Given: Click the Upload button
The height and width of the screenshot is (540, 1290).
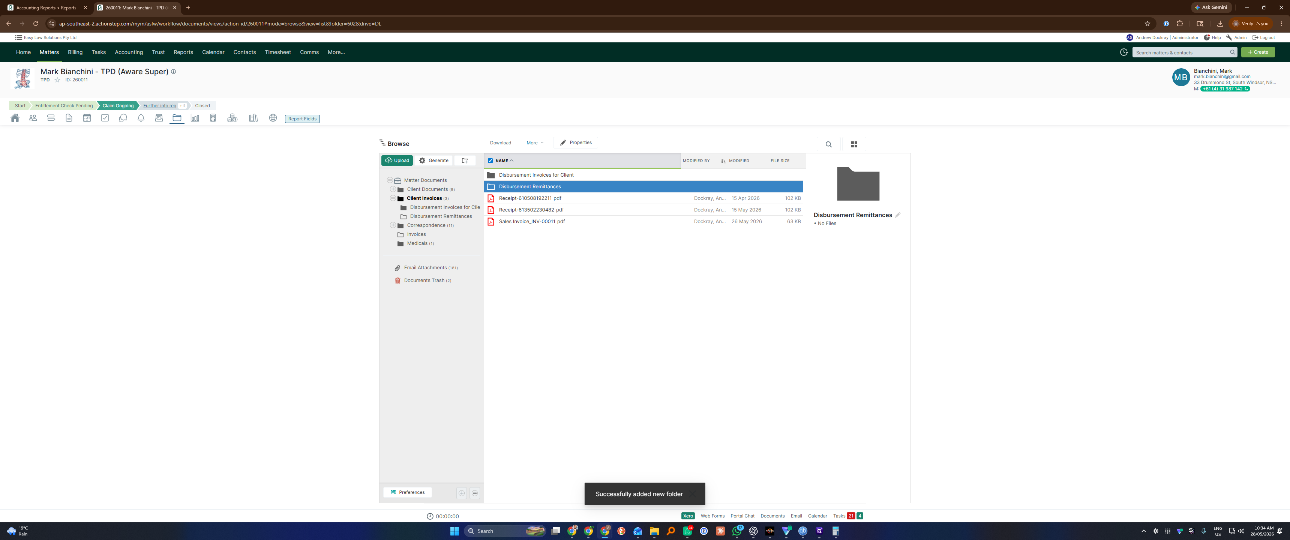Looking at the screenshot, I should [x=397, y=161].
